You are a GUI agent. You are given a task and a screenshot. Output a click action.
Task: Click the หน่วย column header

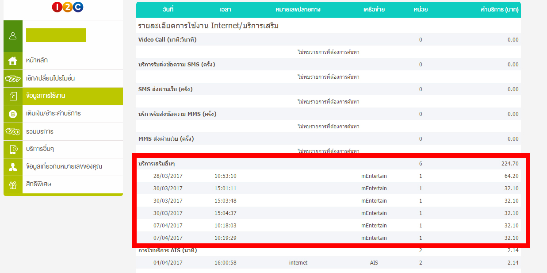pyautogui.click(x=421, y=9)
